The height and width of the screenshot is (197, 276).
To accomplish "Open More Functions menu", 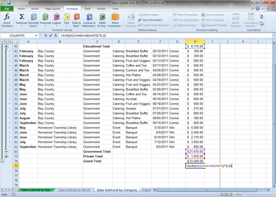I will tap(115, 20).
